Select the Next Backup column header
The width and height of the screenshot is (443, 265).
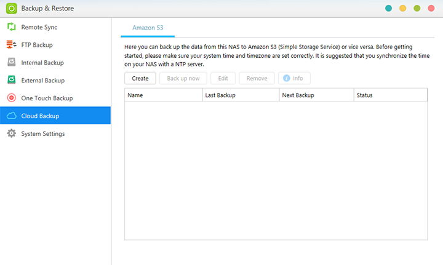coord(316,95)
